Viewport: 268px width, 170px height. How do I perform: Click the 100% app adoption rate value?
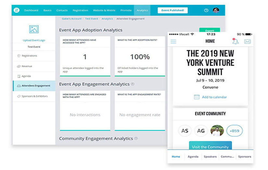(x=140, y=57)
